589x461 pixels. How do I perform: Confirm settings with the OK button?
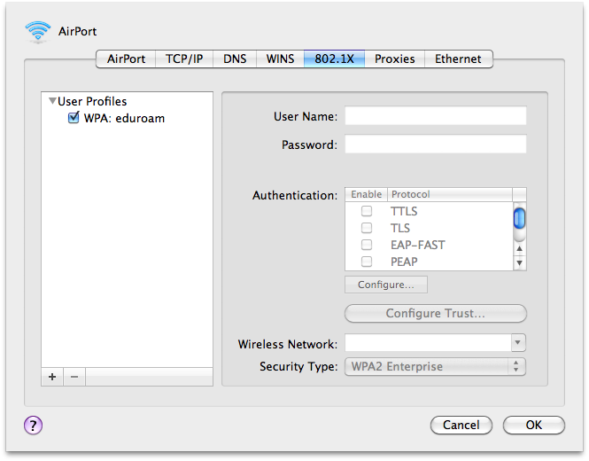(534, 425)
